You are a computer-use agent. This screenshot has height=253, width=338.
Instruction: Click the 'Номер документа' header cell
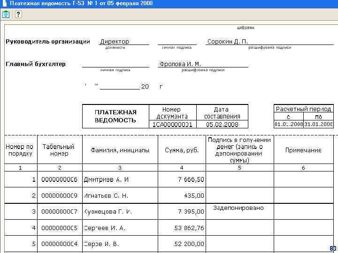point(173,113)
